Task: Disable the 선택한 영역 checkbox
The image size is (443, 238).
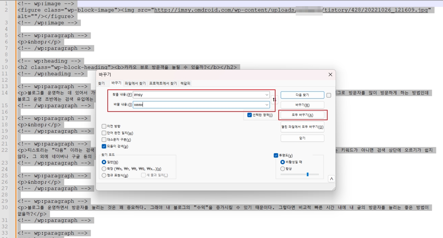Action: pyautogui.click(x=249, y=115)
